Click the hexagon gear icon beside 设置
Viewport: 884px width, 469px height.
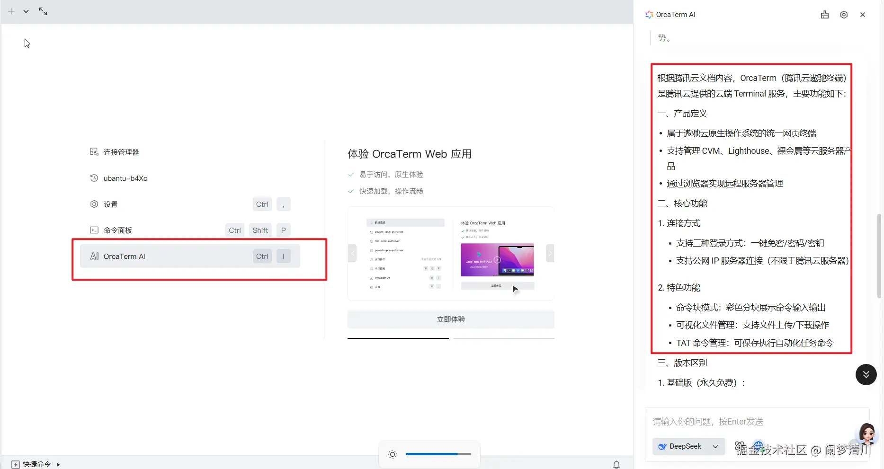pyautogui.click(x=94, y=204)
